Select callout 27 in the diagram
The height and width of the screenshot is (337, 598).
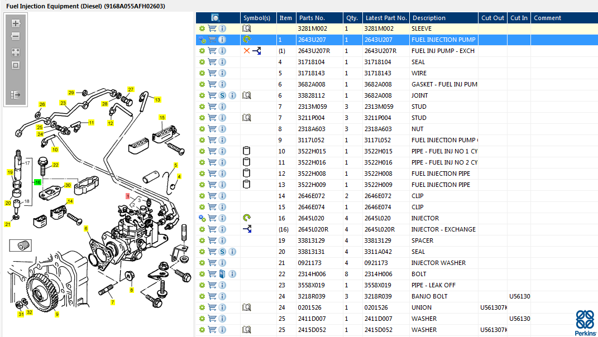[131, 90]
